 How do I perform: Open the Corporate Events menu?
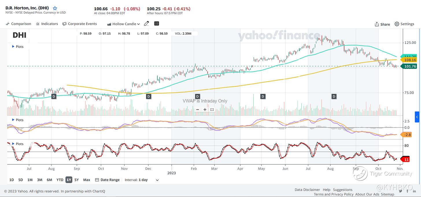tap(80, 24)
